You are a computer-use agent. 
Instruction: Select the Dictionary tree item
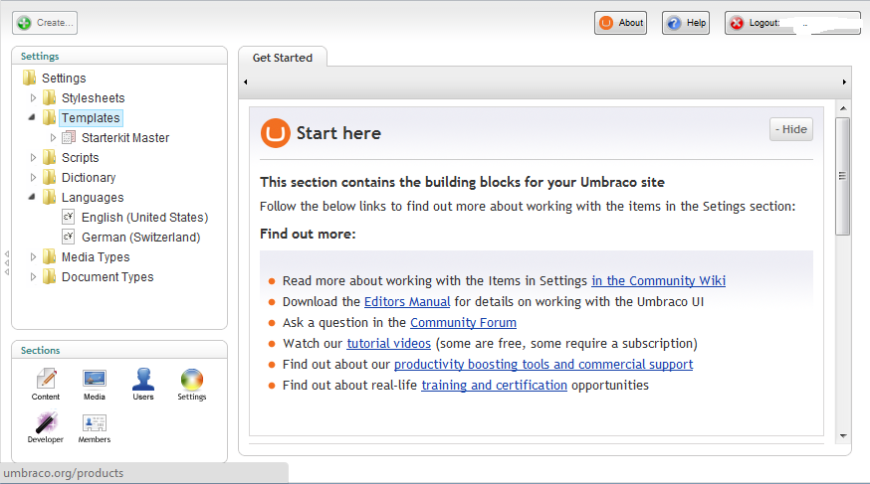[x=89, y=178]
